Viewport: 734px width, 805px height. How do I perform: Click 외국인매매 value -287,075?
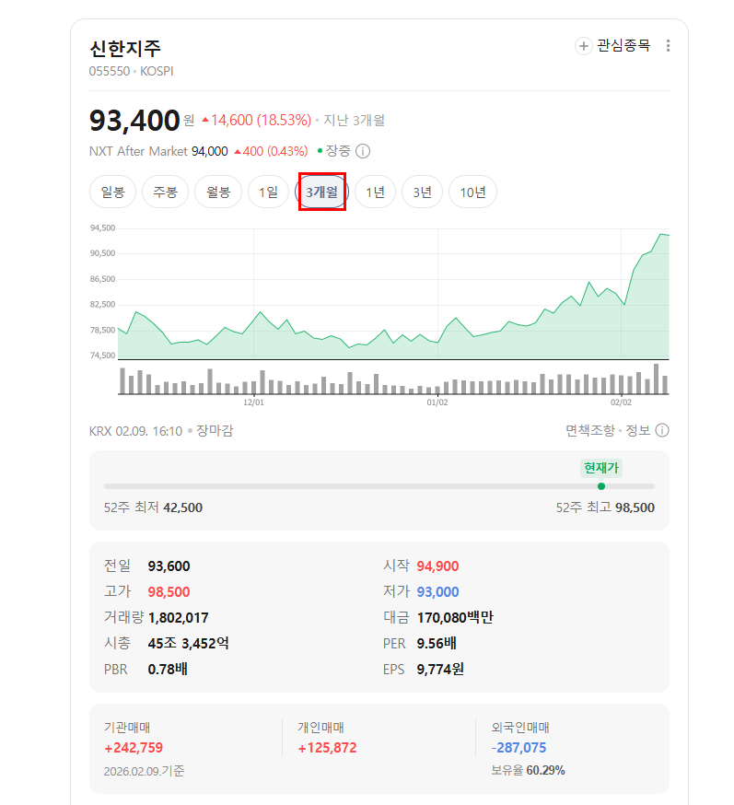518,748
